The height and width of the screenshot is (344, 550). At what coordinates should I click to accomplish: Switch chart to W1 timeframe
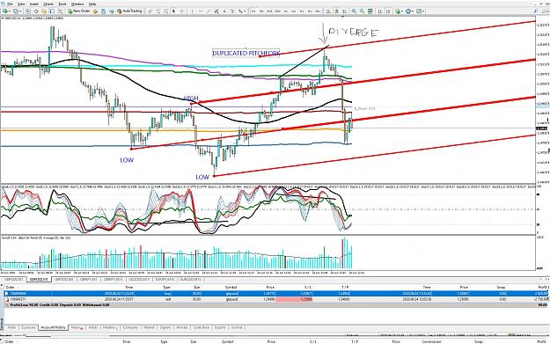(310, 11)
